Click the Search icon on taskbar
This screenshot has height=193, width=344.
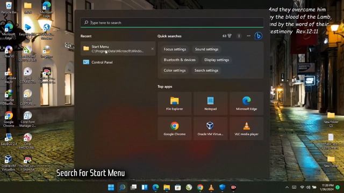[x=123, y=187]
